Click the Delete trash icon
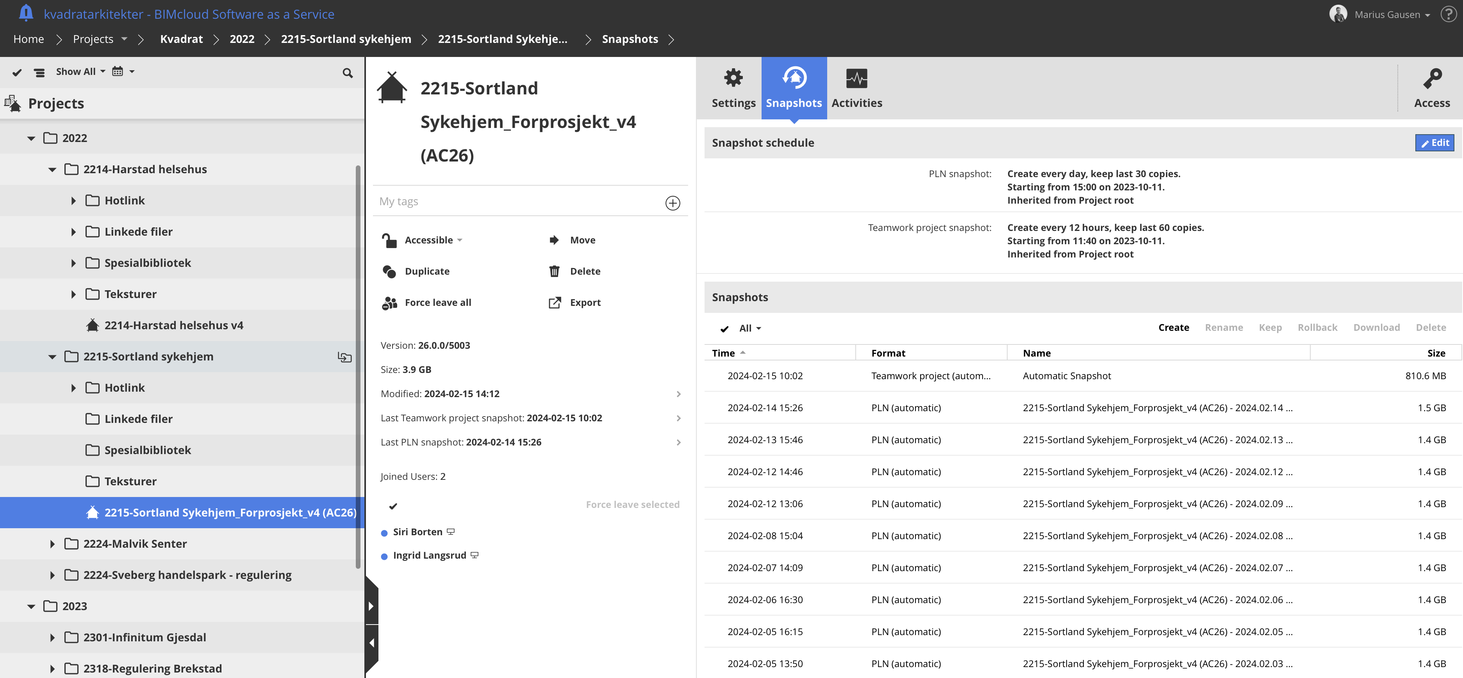The image size is (1463, 678). [554, 272]
